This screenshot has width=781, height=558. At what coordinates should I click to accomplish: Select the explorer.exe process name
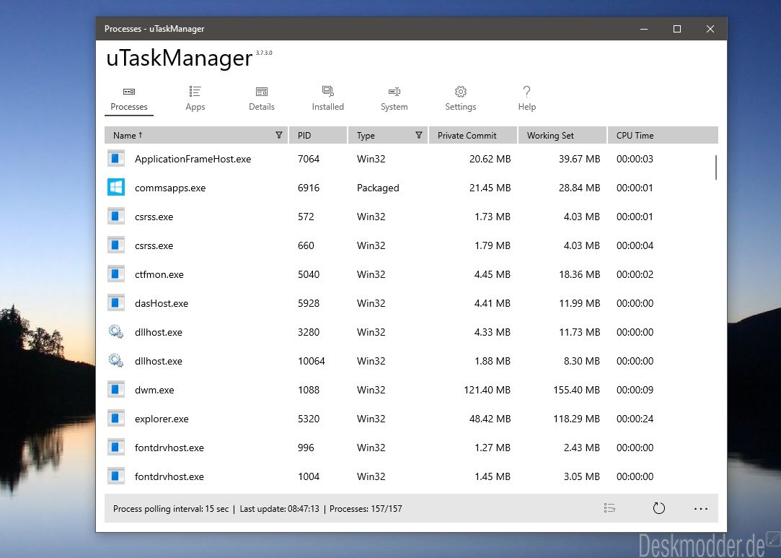tap(162, 419)
